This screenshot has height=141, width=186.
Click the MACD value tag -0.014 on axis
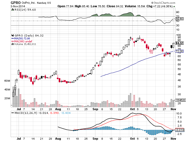180,130
